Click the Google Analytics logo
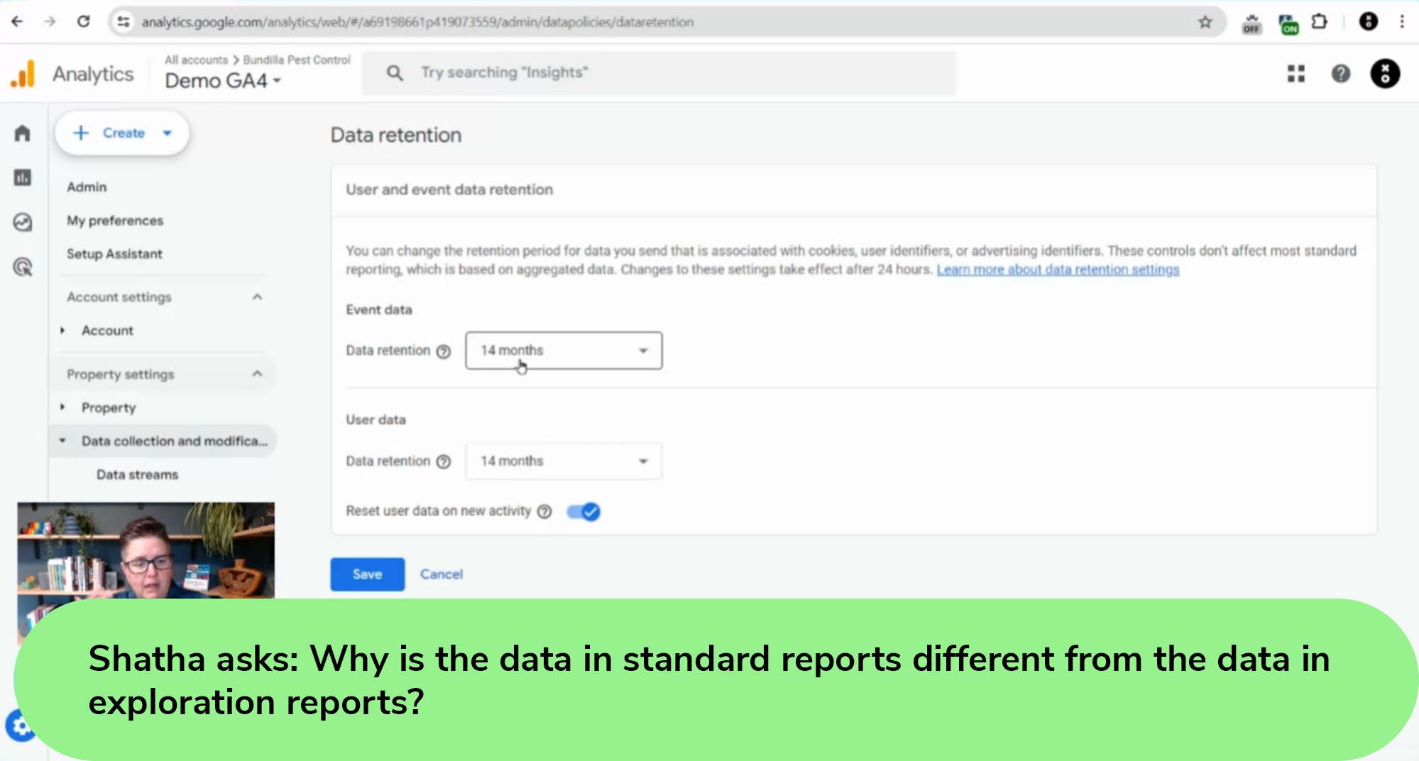 pyautogui.click(x=23, y=74)
